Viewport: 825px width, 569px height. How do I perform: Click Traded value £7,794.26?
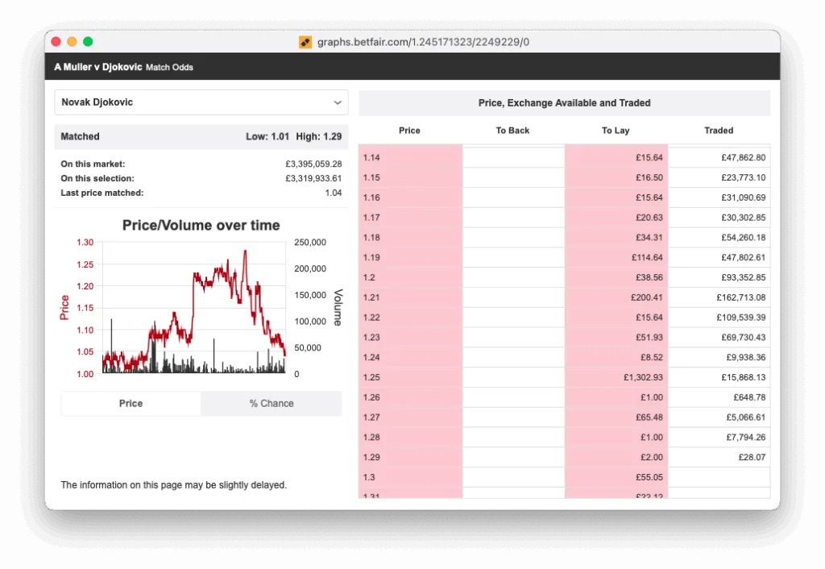[x=745, y=438]
